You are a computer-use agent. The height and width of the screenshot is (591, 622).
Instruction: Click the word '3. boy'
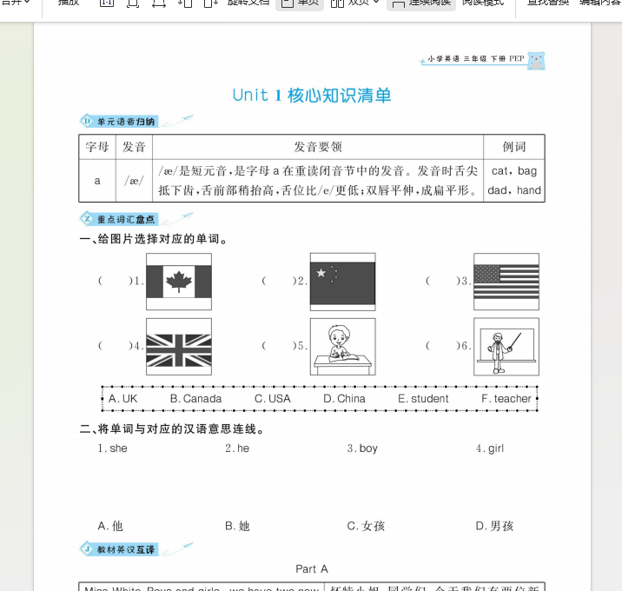click(x=362, y=448)
